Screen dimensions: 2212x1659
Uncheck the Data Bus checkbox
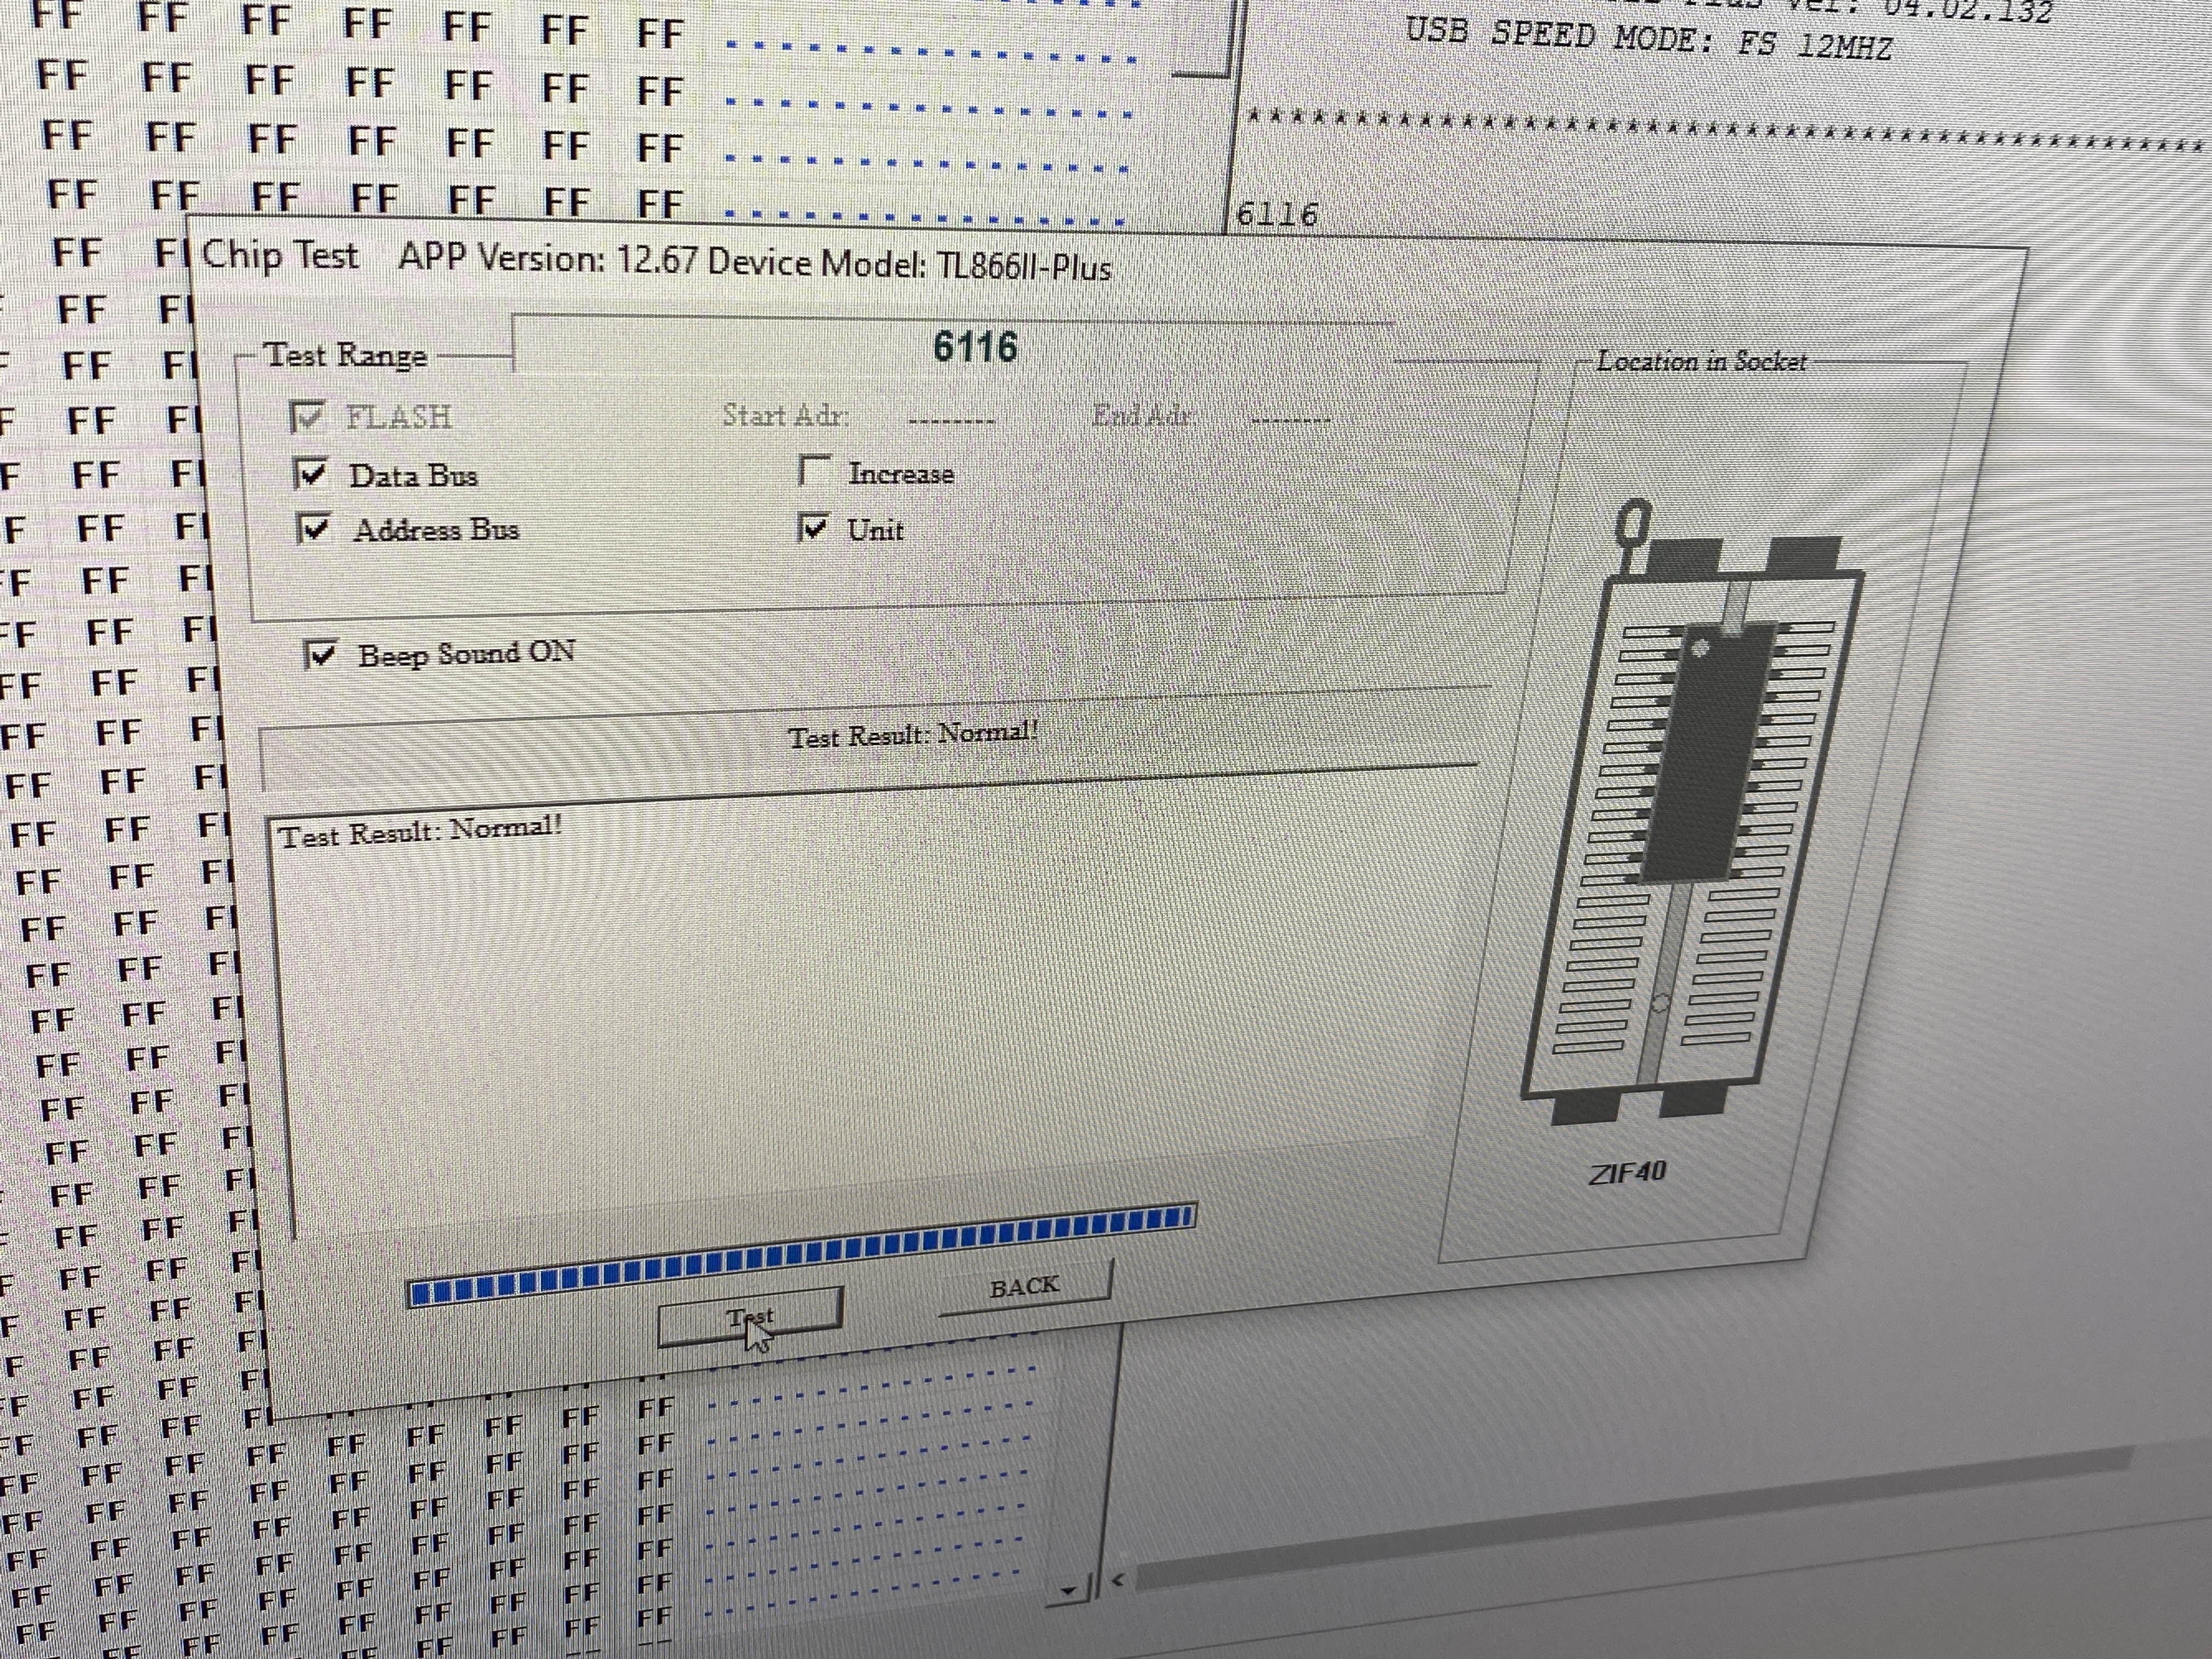311,474
